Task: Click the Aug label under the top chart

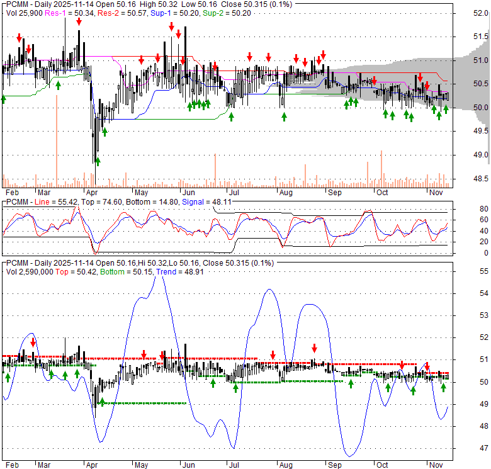Action: coord(286,193)
